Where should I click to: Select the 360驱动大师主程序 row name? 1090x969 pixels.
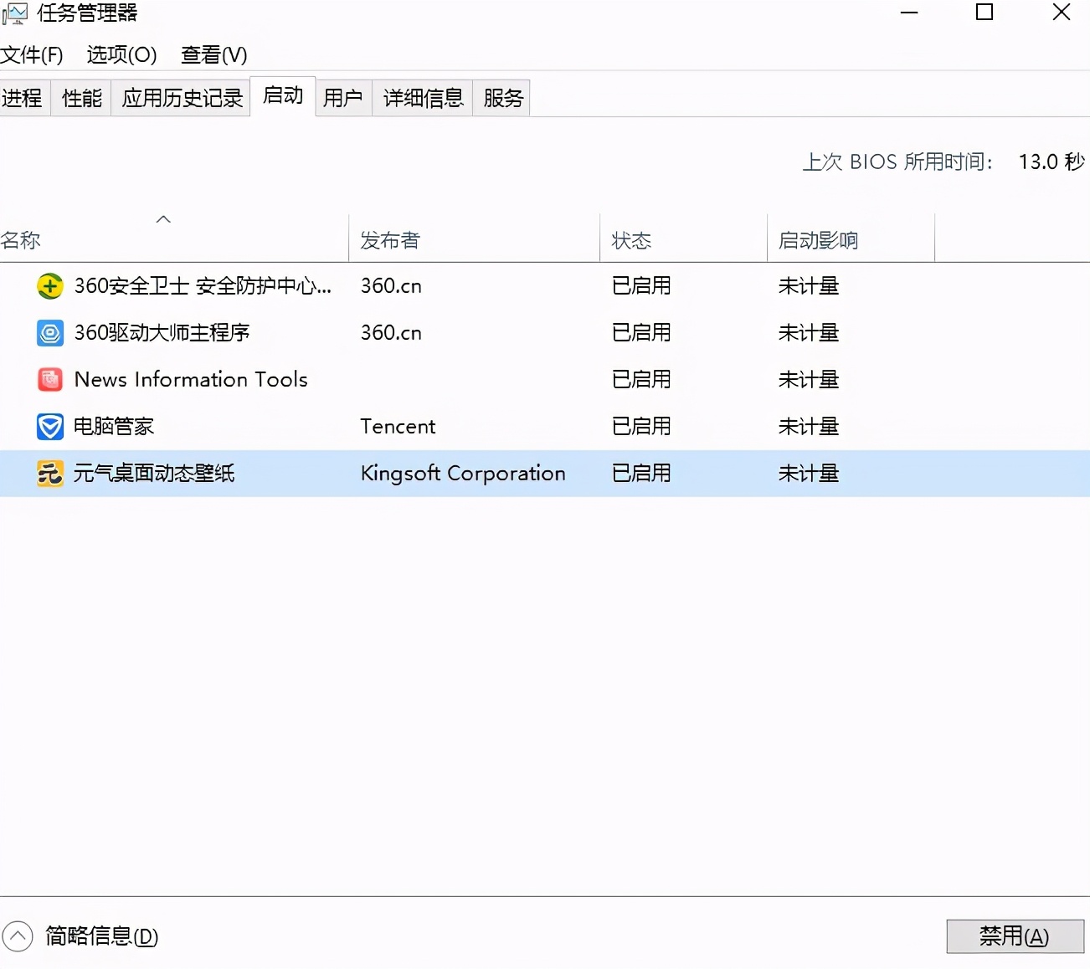click(162, 333)
